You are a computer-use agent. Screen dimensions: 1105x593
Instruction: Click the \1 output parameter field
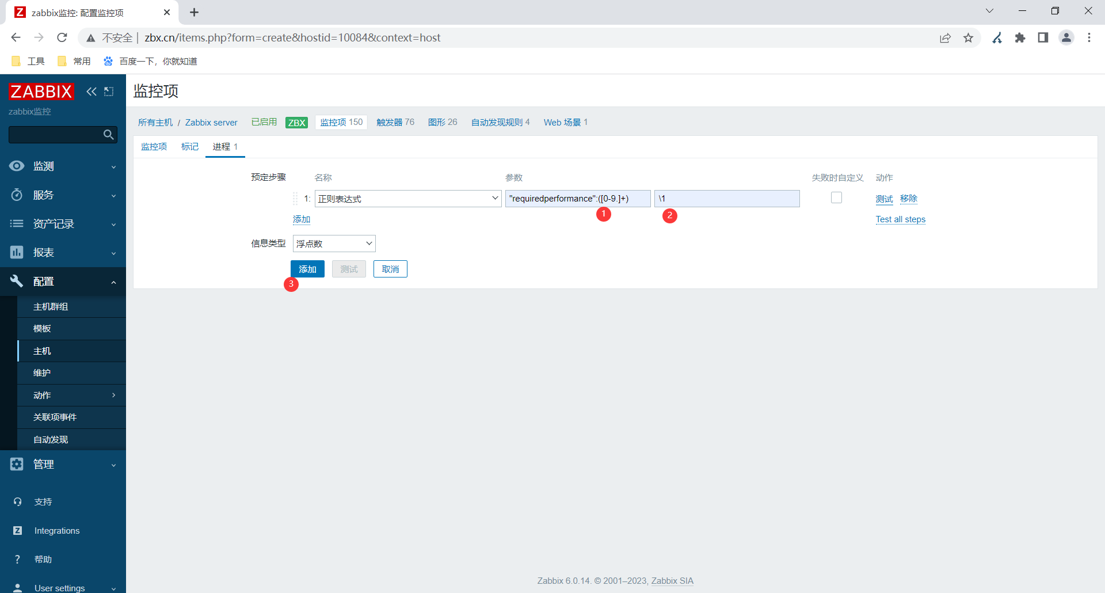point(727,199)
